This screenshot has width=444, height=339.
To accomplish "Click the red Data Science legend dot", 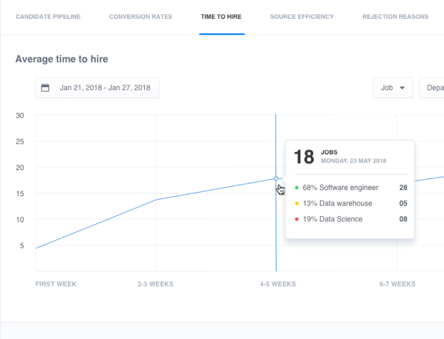I will tap(296, 219).
